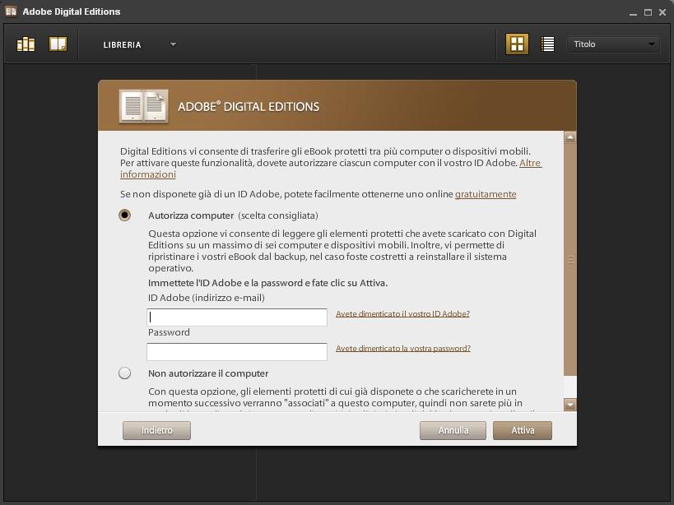Select the Non autorizzare il computer option
This screenshot has width=674, height=505.
click(124, 373)
